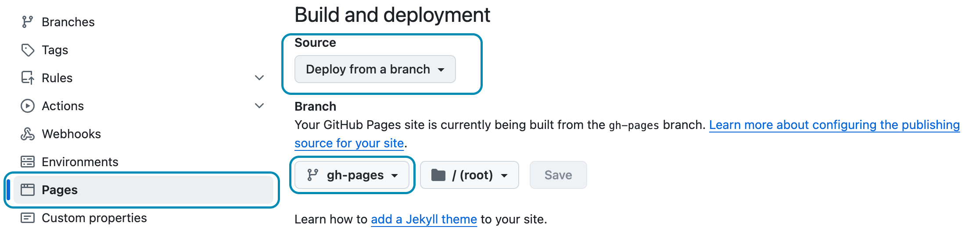Click the Branches git-branch icon in sidebar
The width and height of the screenshot is (976, 237).
pyautogui.click(x=27, y=22)
